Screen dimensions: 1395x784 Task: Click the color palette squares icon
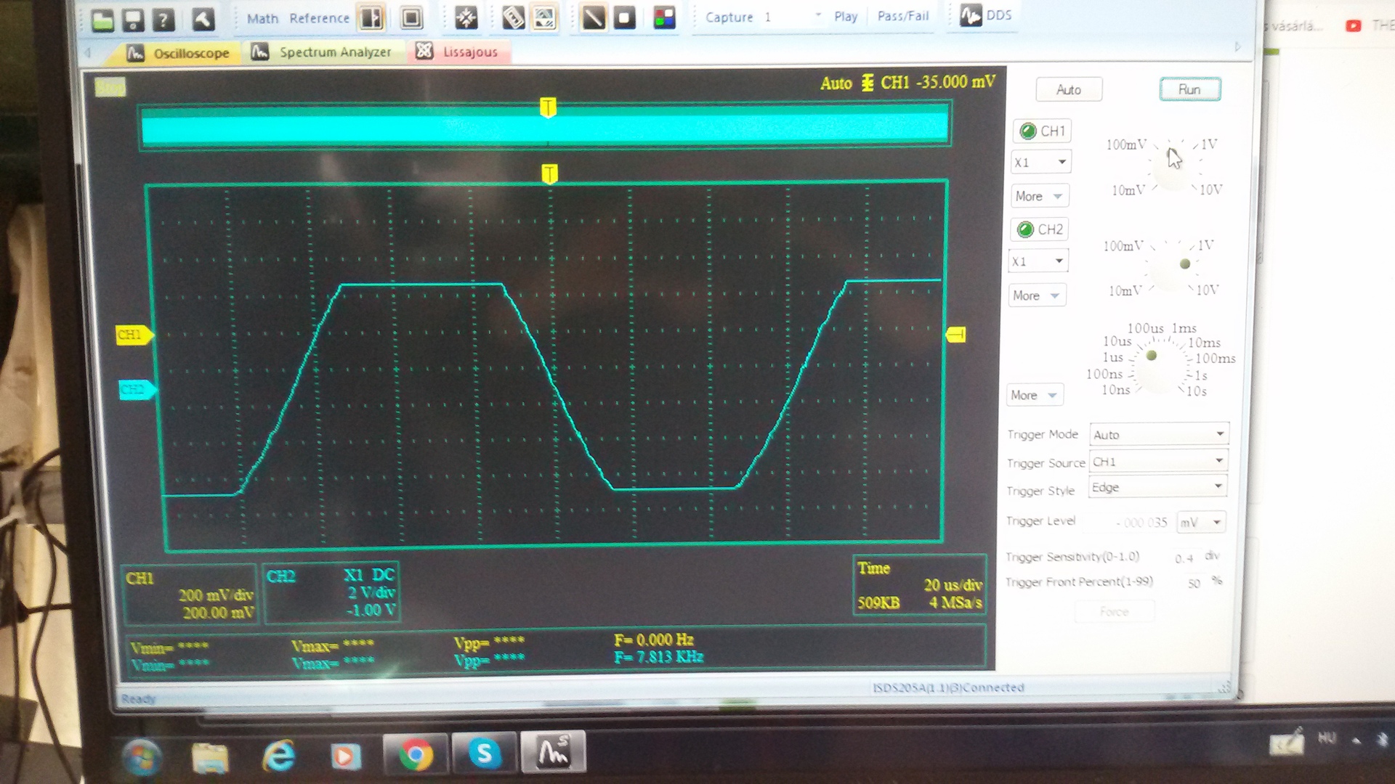click(x=664, y=18)
